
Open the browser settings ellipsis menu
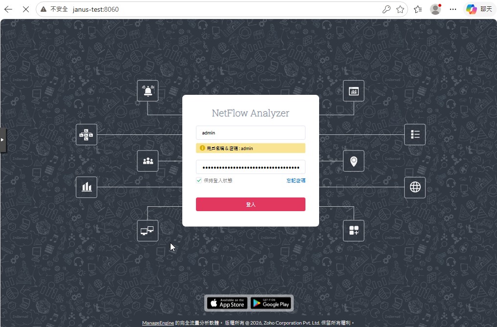tap(453, 9)
